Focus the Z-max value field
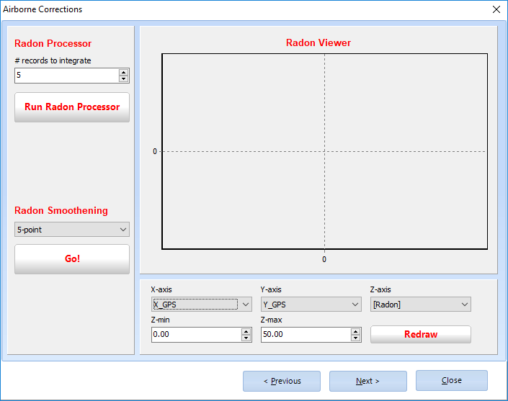The height and width of the screenshot is (401, 508). [304, 335]
